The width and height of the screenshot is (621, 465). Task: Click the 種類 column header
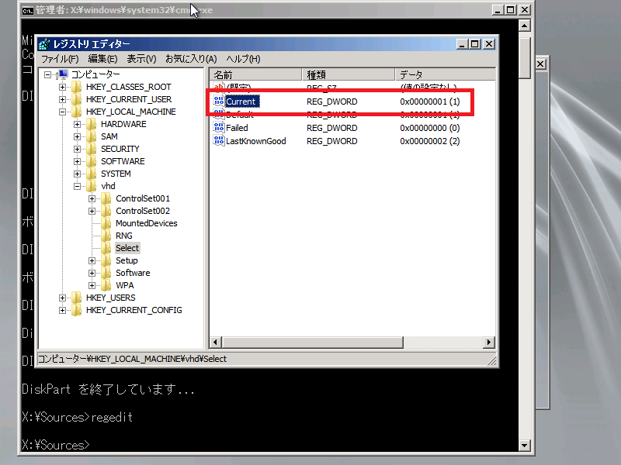coord(349,74)
